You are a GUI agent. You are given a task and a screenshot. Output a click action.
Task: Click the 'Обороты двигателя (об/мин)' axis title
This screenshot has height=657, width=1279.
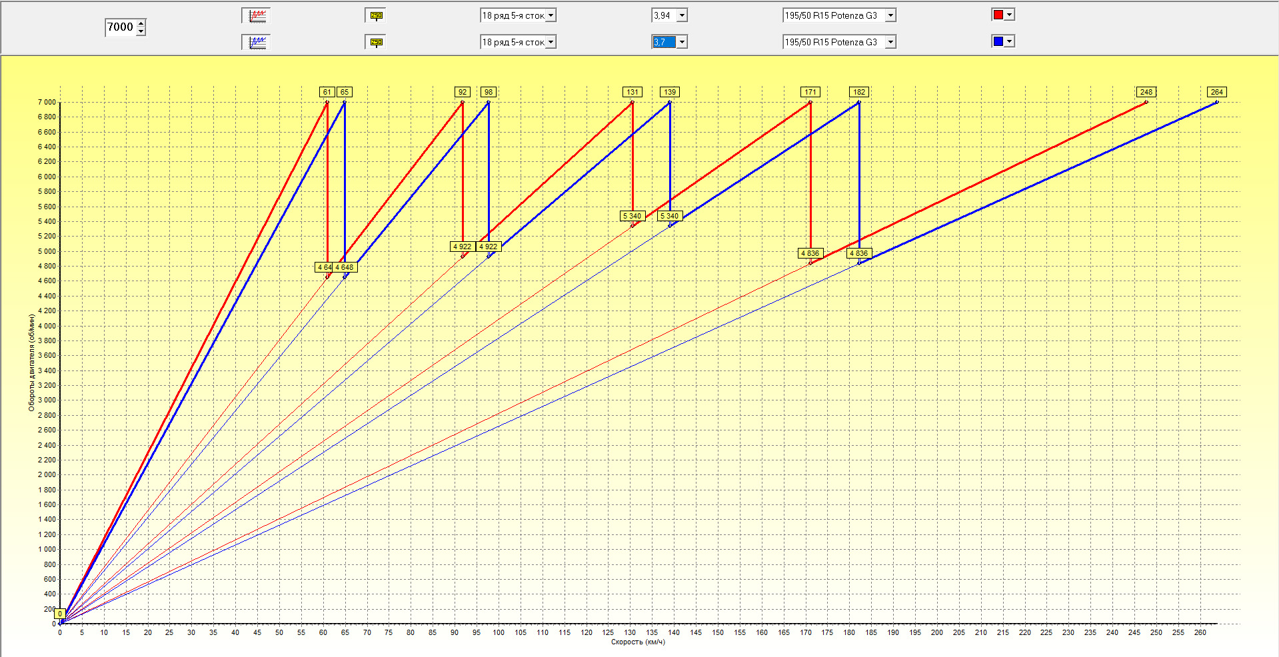(31, 362)
